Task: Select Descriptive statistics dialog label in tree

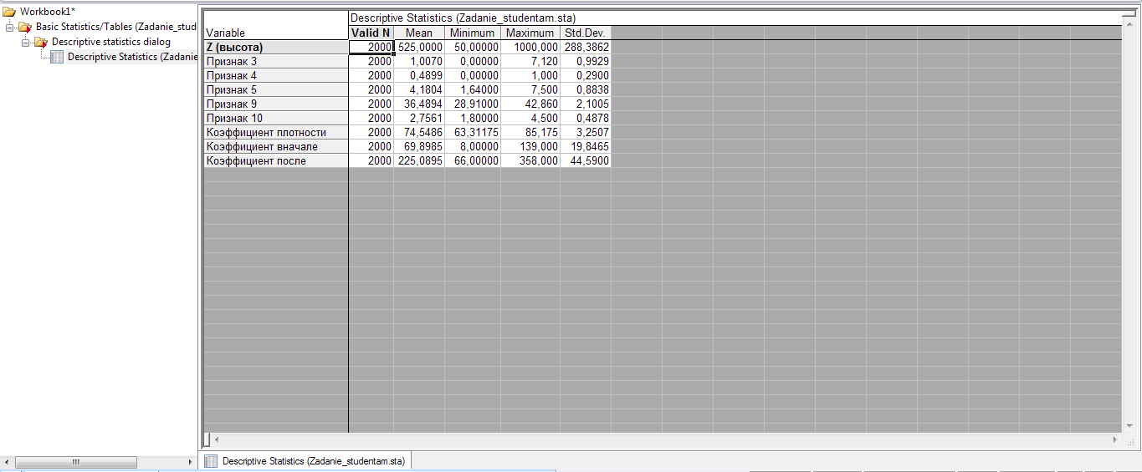Action: pos(111,42)
